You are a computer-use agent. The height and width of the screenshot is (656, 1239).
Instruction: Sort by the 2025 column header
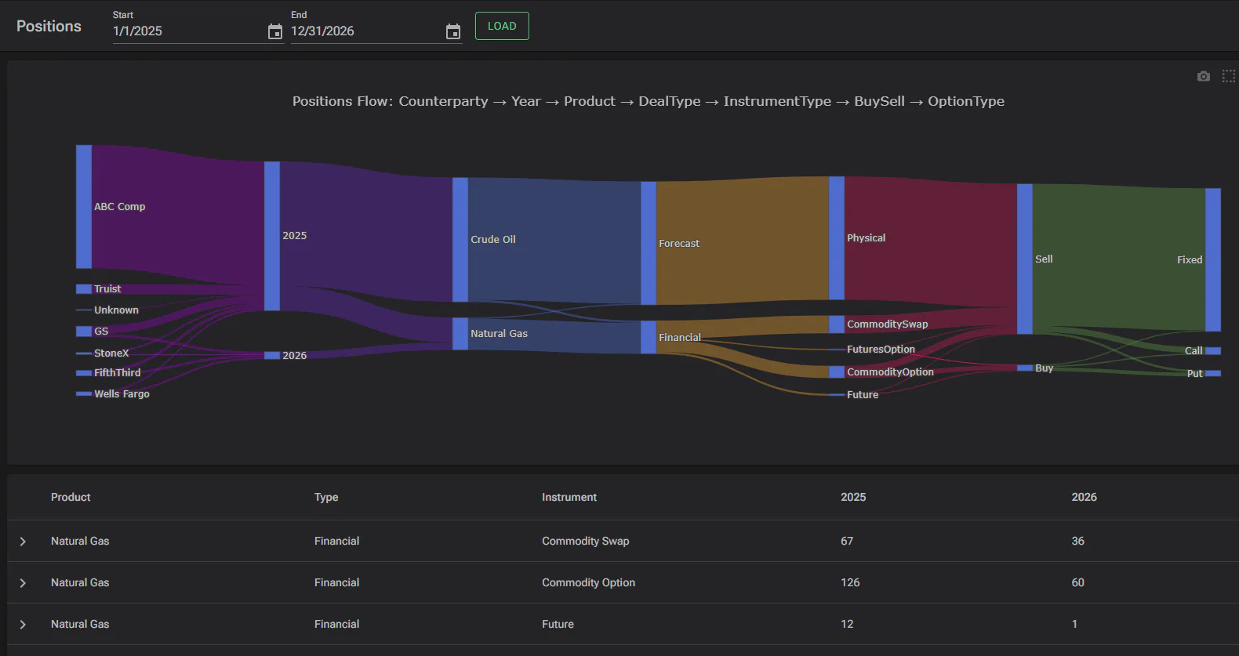pos(853,497)
